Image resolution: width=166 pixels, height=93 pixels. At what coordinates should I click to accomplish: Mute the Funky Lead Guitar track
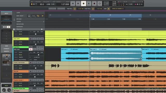[42, 63]
